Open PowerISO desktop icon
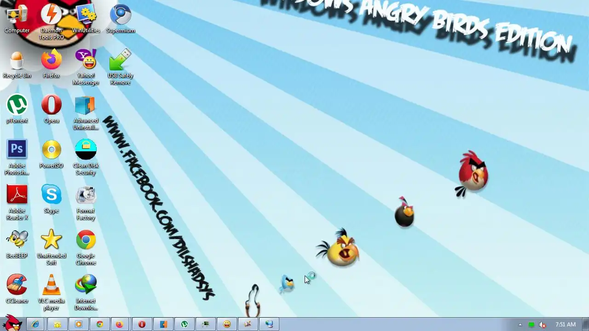589x331 pixels. 51,154
